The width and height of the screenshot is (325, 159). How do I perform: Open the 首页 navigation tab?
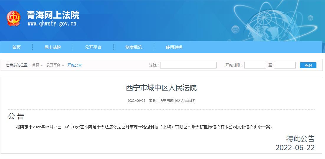(17, 47)
